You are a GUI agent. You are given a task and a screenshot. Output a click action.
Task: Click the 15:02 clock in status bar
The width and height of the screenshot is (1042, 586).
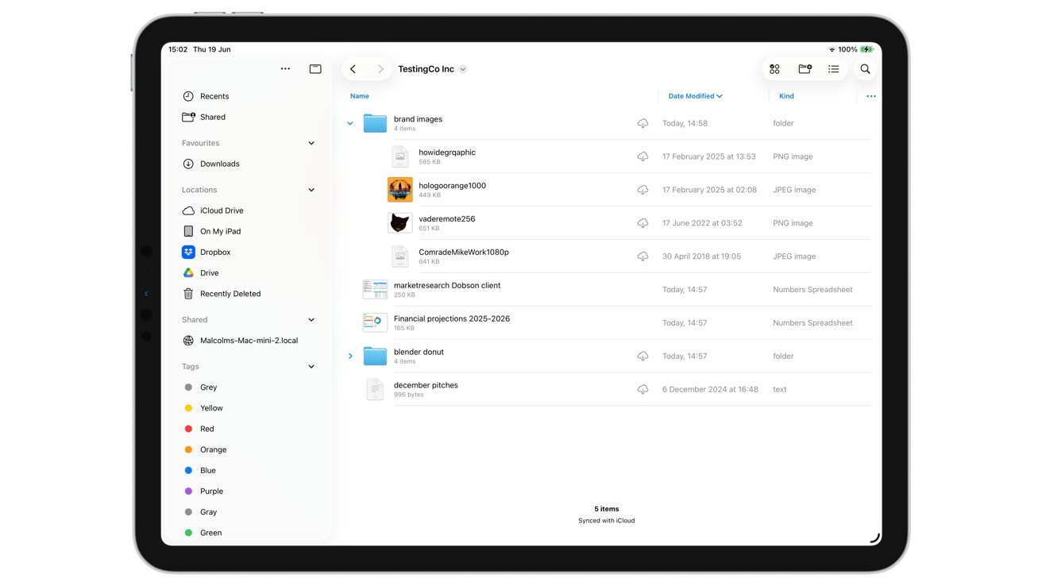tap(178, 49)
